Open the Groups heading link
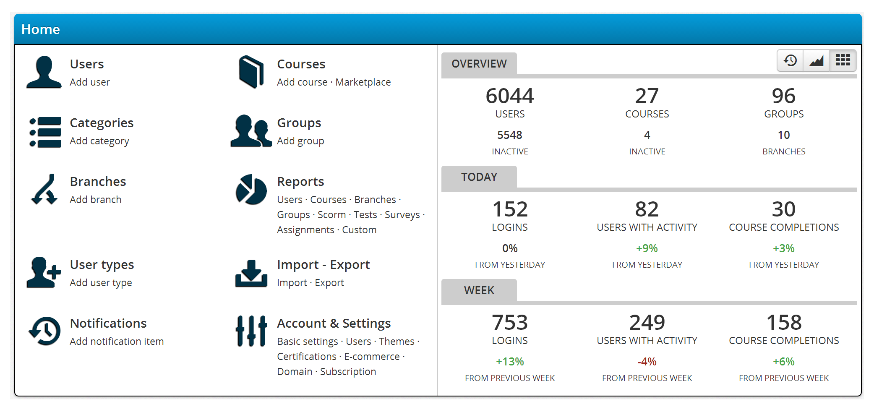 (x=299, y=123)
